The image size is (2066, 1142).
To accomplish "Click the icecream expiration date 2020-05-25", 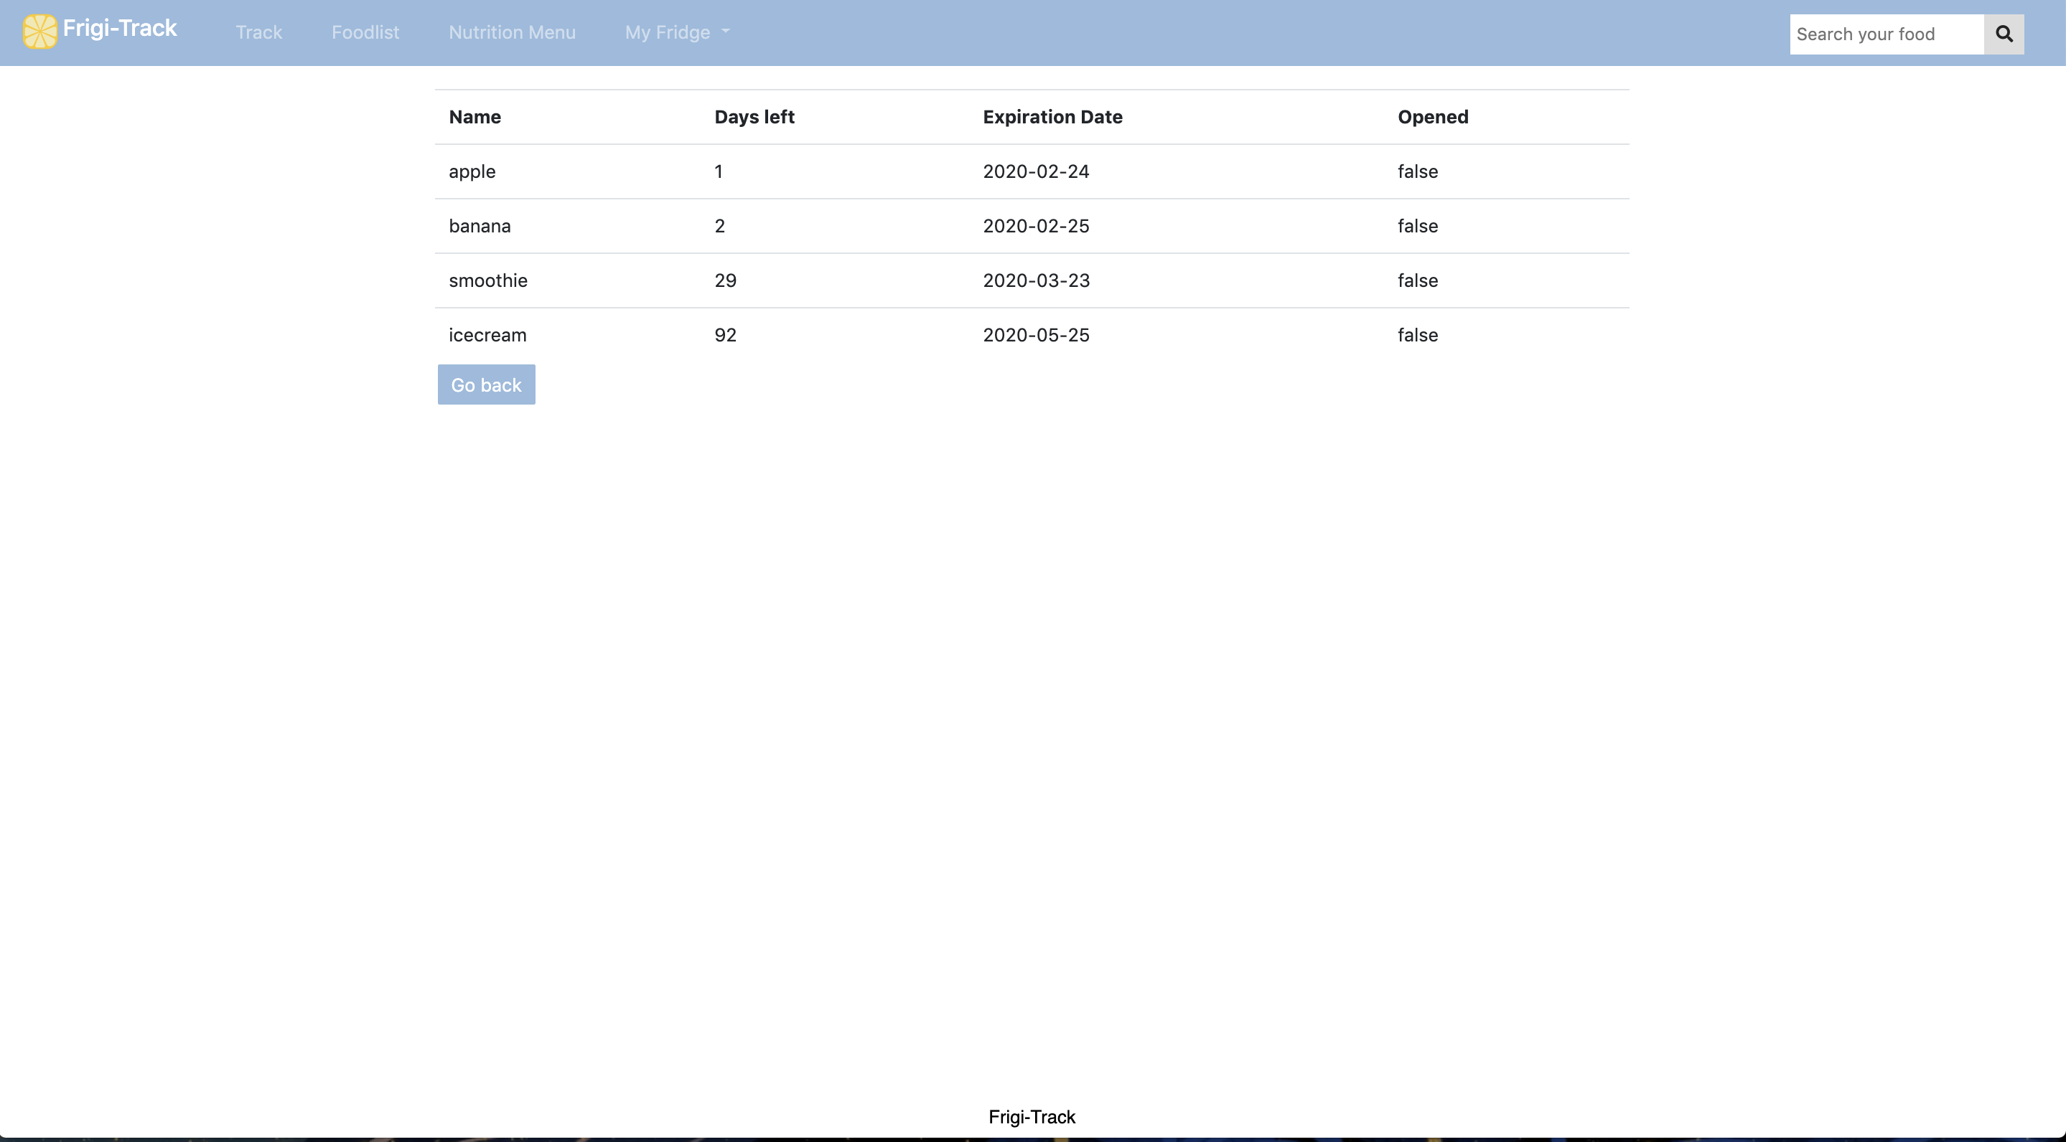I will click(1035, 335).
